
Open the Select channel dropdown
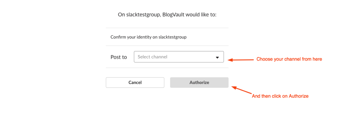pos(179,57)
